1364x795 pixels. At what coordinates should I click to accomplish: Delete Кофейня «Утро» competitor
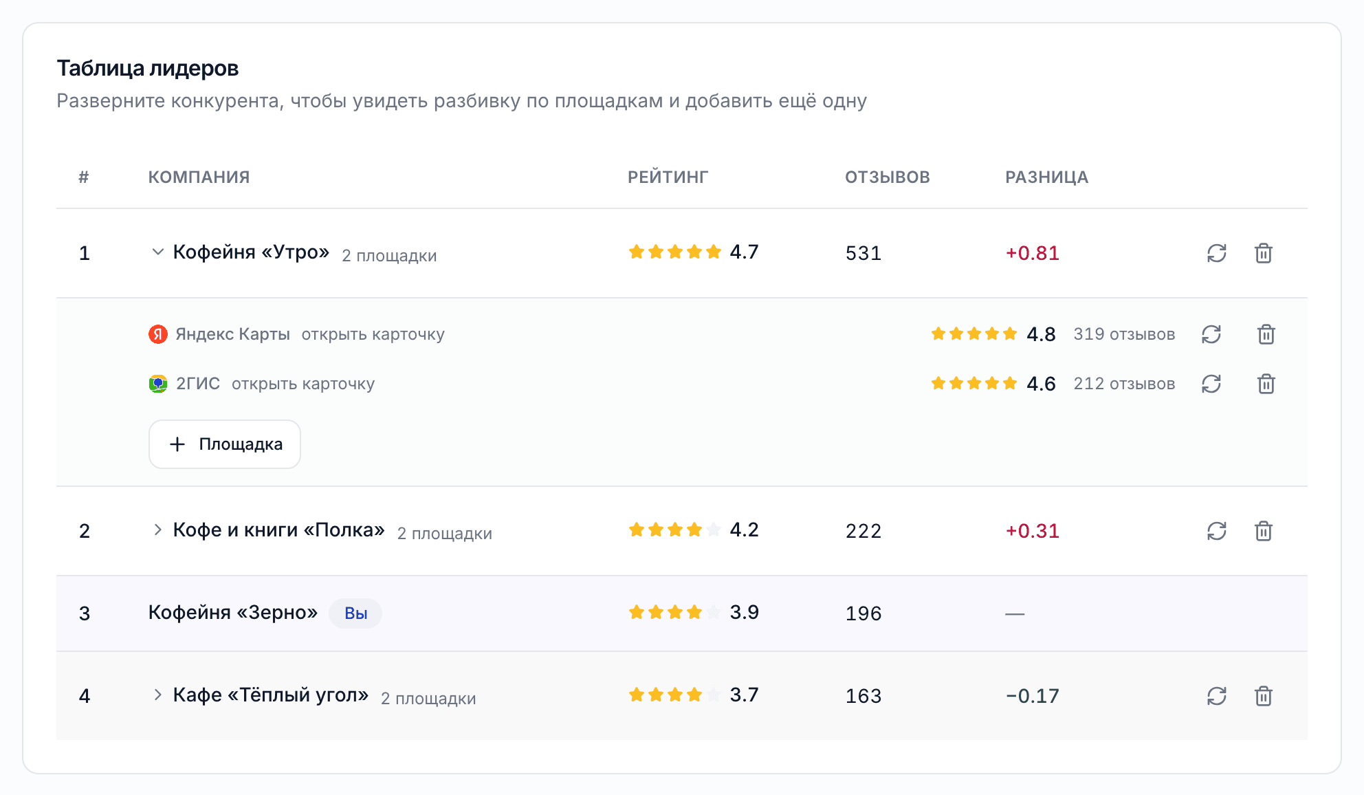click(x=1264, y=253)
